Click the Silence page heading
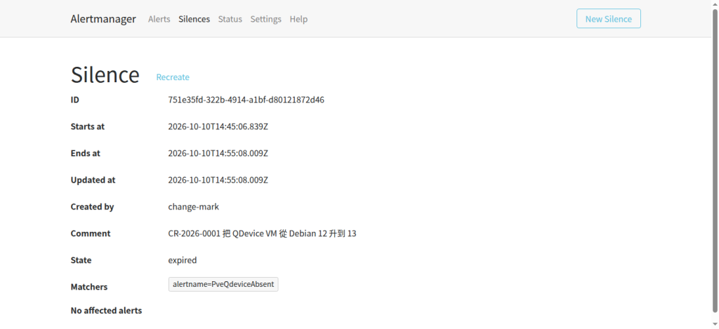This screenshot has height=329, width=719. pyautogui.click(x=105, y=75)
